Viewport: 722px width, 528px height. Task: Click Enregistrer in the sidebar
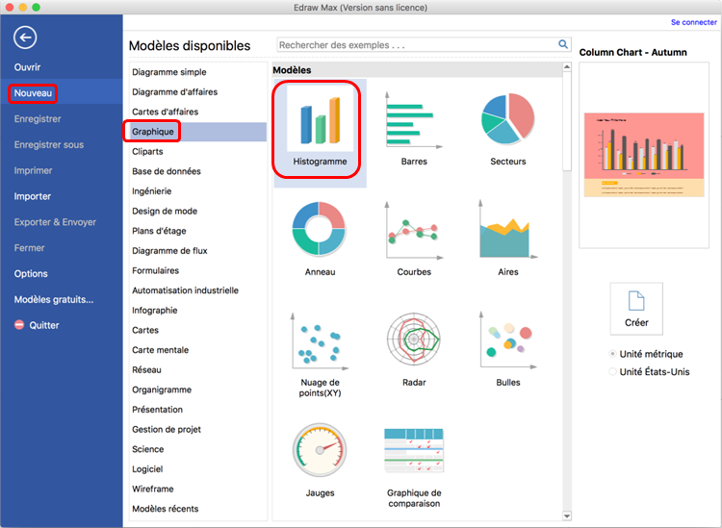coord(38,118)
